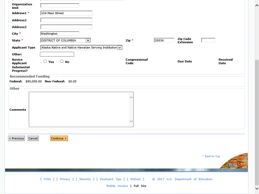Click the Zip field
The height and width of the screenshot is (194, 259).
point(164,40)
